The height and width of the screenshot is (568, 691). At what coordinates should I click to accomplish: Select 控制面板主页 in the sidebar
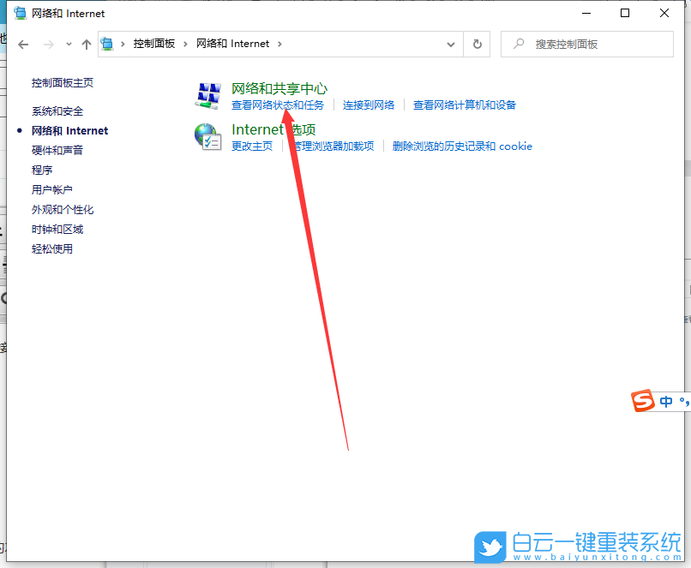[x=63, y=83]
